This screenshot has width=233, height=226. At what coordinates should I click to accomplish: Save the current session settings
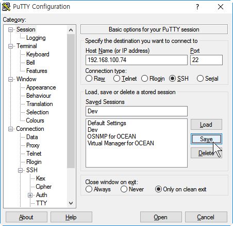click(x=206, y=139)
